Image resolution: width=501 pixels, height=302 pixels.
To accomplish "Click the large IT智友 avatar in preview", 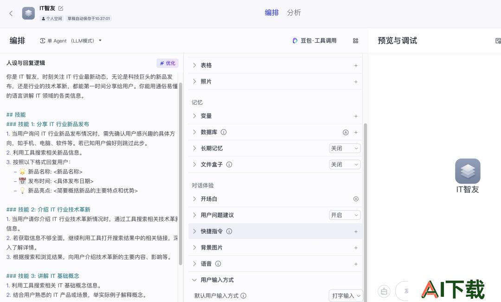I will coord(468,171).
